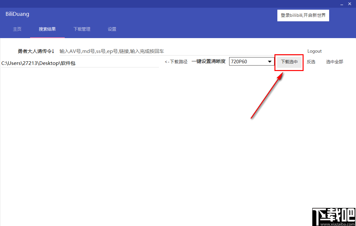Click 反选 to invert selection
This screenshot has height=226, width=356.
coord(311,62)
